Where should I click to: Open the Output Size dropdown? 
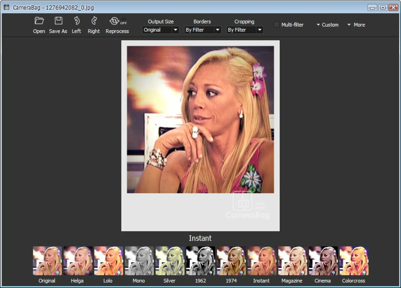pyautogui.click(x=160, y=30)
